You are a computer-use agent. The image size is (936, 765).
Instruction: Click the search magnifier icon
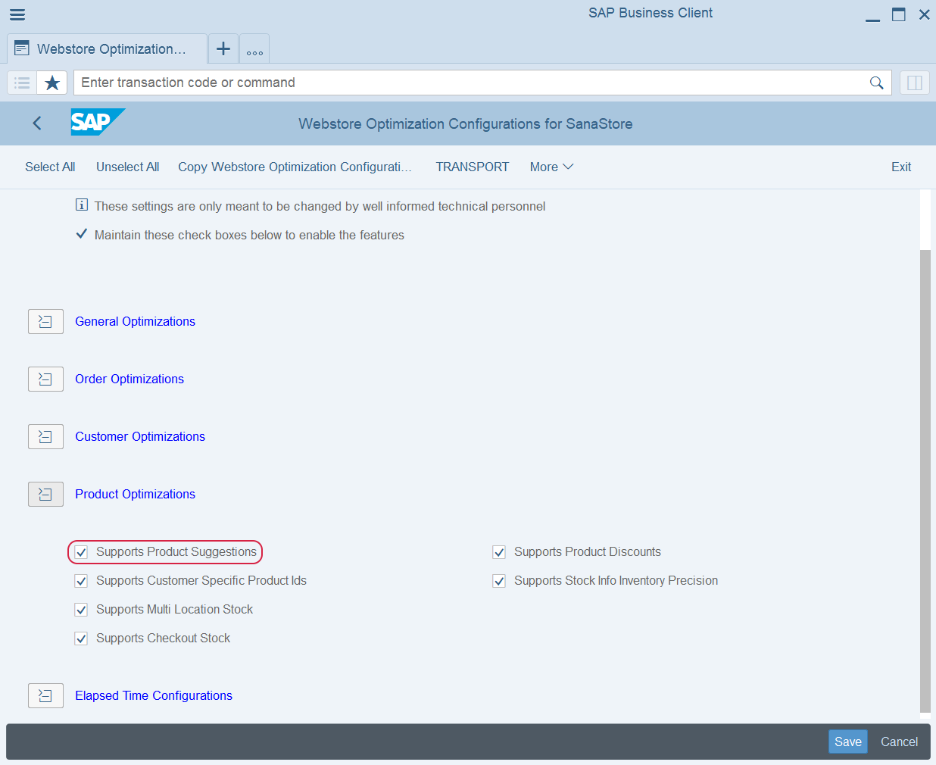click(876, 83)
